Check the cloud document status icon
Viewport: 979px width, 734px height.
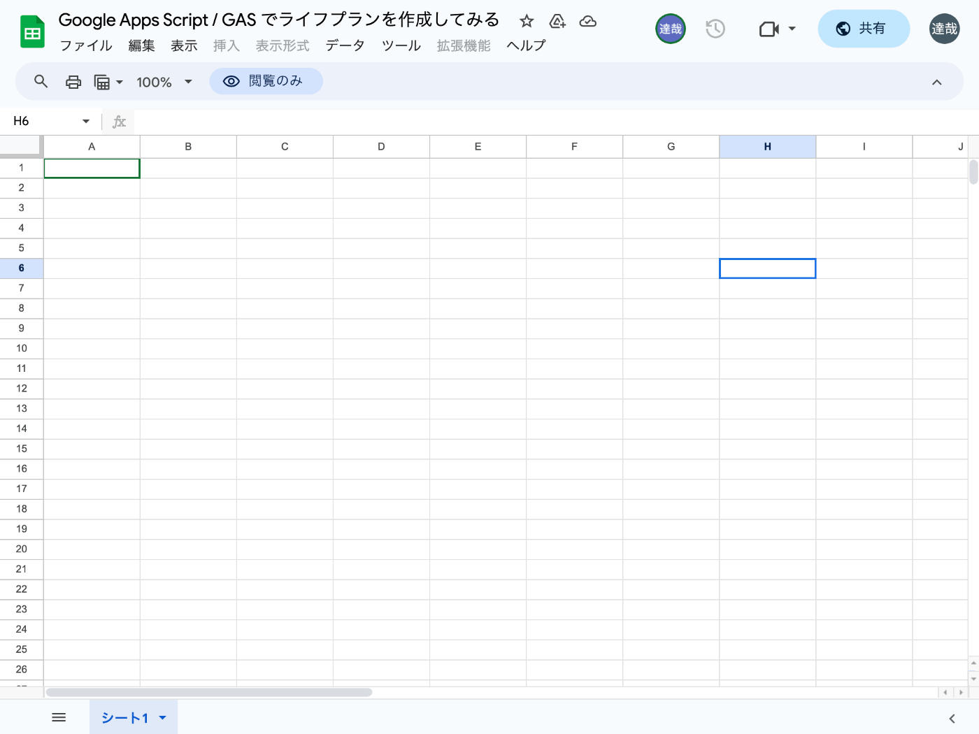click(x=588, y=22)
